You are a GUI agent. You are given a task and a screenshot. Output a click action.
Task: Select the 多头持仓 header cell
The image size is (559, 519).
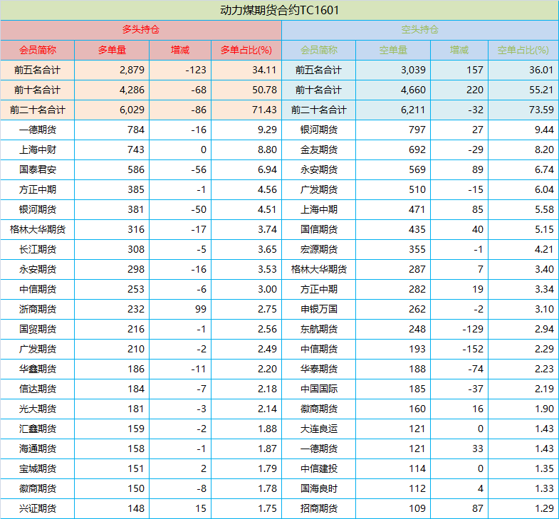pyautogui.click(x=141, y=30)
